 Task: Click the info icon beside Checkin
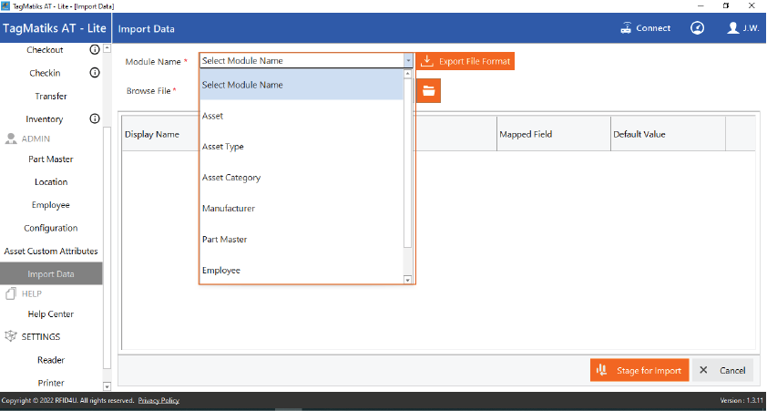(x=95, y=73)
